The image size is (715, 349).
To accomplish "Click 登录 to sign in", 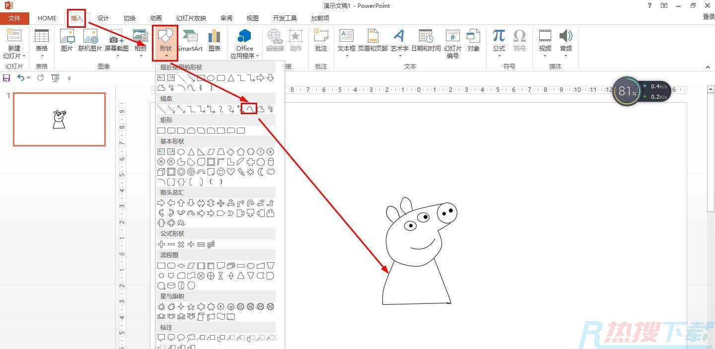I will point(709,17).
